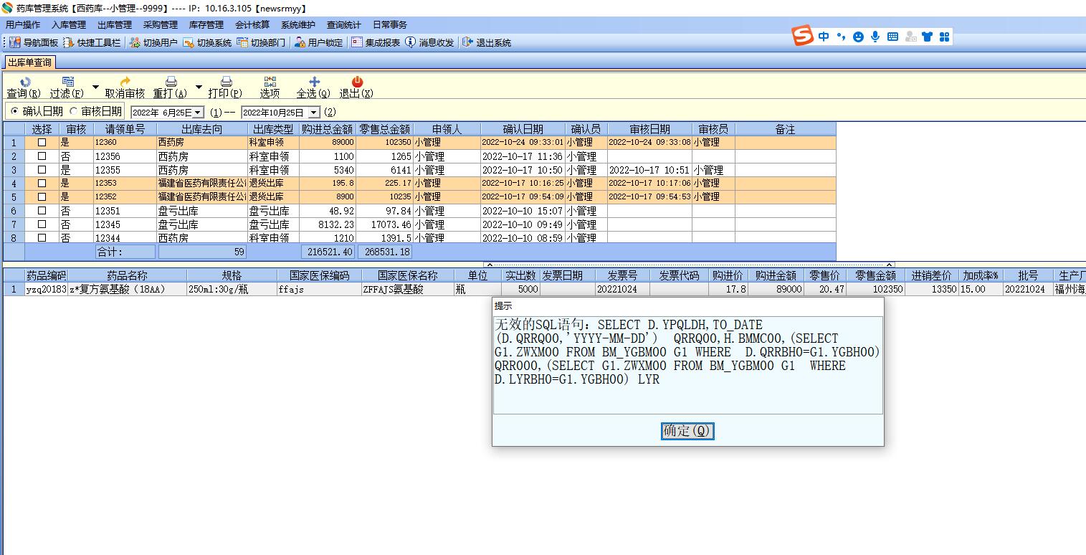Viewport: 1086px width, 555px height.
Task: Click the drug code cell yzq20183
Action: coord(46,289)
